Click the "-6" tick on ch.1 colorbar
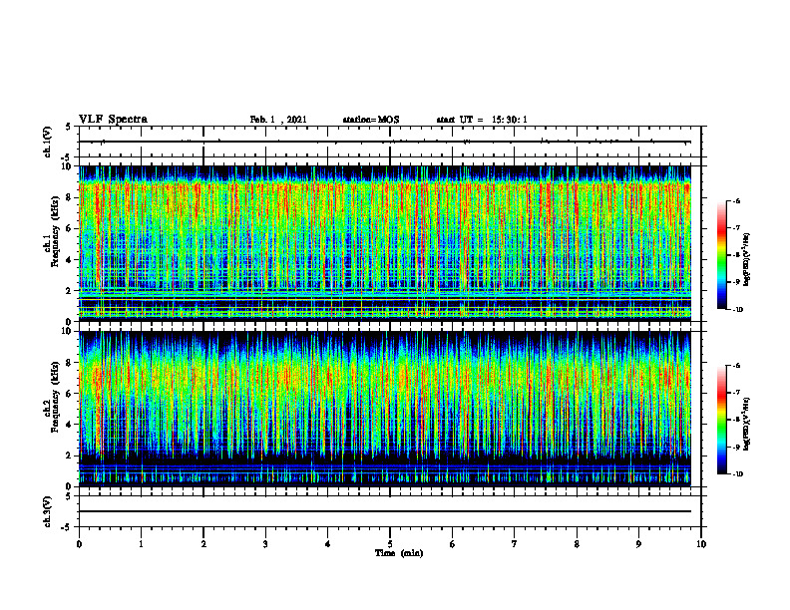Image resolution: width=790 pixels, height=610 pixels. pos(736,200)
